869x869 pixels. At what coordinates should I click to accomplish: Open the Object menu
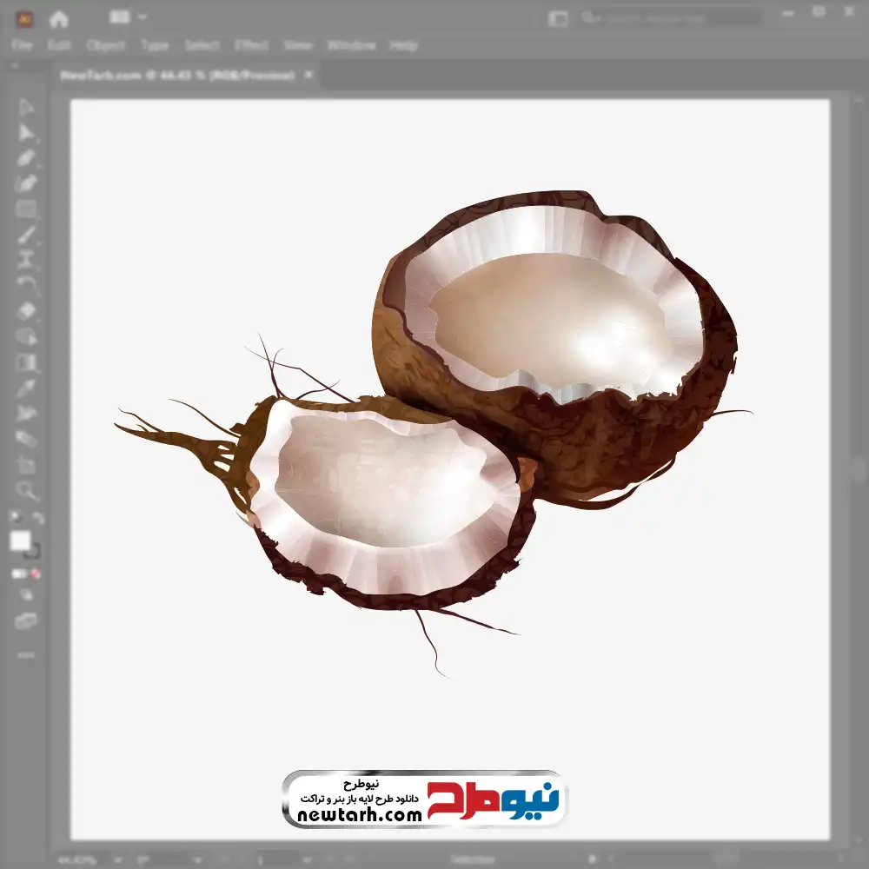click(x=105, y=45)
